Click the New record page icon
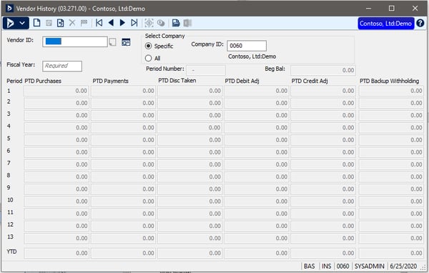Image resolution: width=429 pixels, height=273 pixels. 36,23
